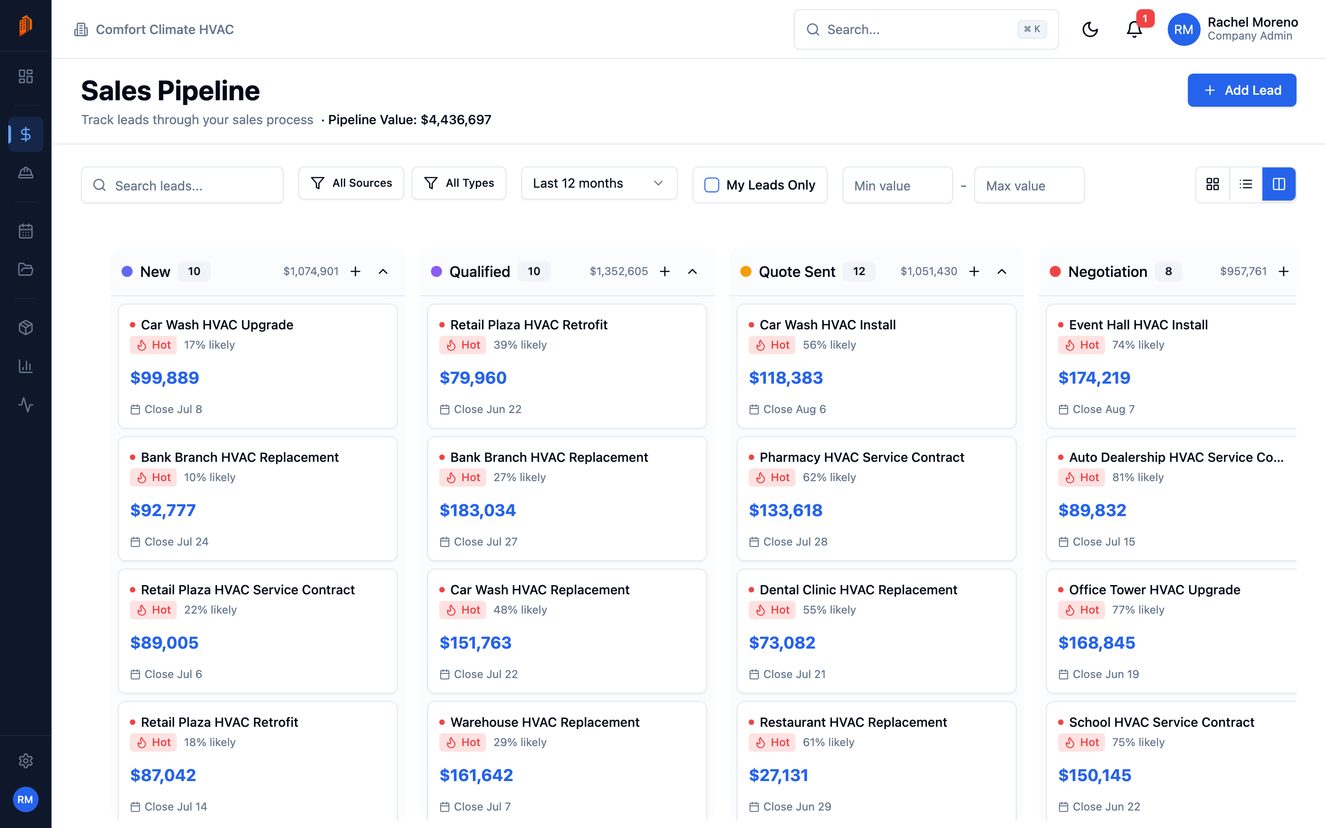
Task: Click the purple dot of New column
Action: (x=127, y=271)
